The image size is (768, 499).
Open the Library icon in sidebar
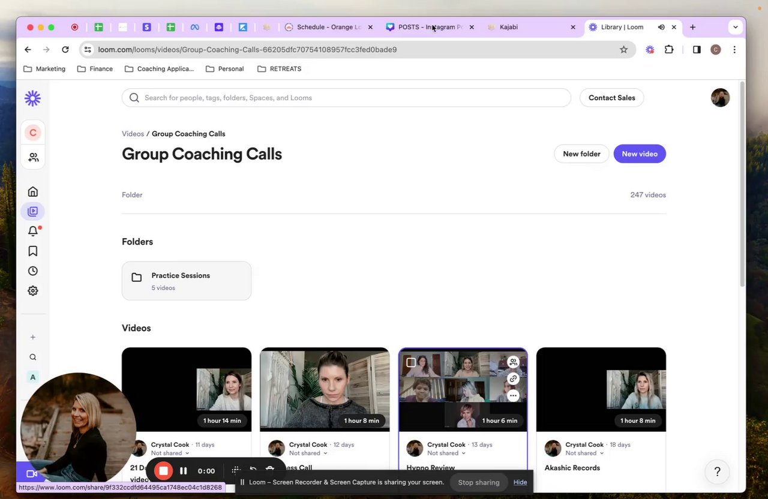33,211
